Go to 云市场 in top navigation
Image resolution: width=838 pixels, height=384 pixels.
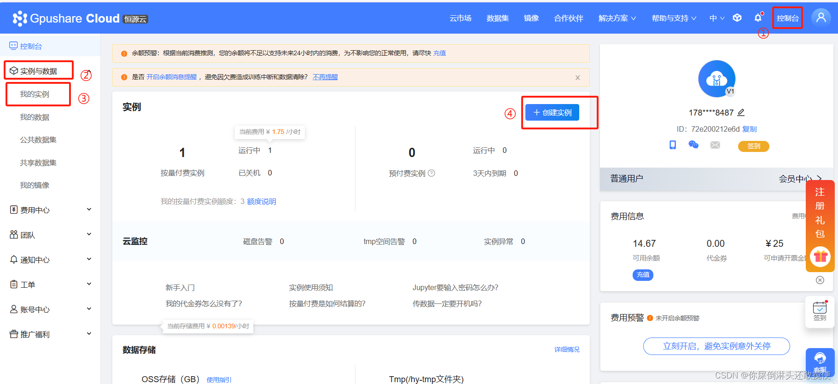460,18
